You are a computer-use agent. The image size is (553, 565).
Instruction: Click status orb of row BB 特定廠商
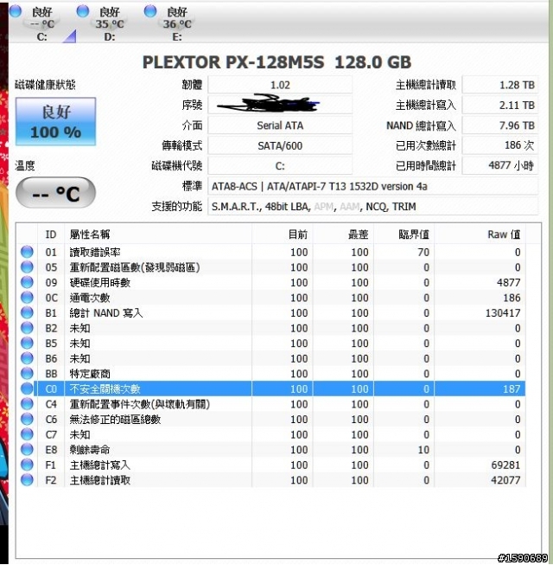(27, 373)
